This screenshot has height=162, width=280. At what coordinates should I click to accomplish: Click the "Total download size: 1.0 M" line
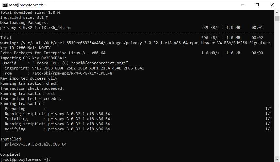point(30,12)
